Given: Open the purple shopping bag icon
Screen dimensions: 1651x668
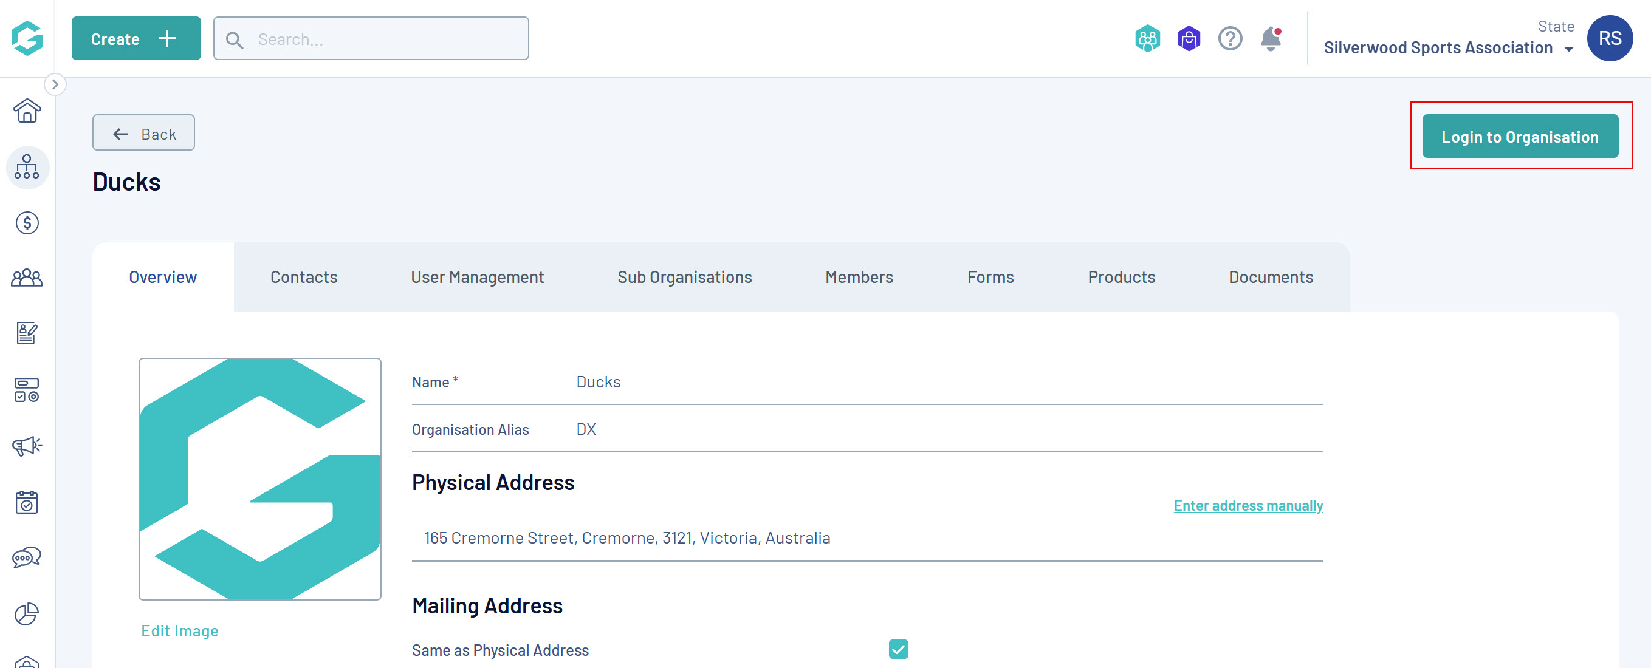Looking at the screenshot, I should pyautogui.click(x=1188, y=39).
